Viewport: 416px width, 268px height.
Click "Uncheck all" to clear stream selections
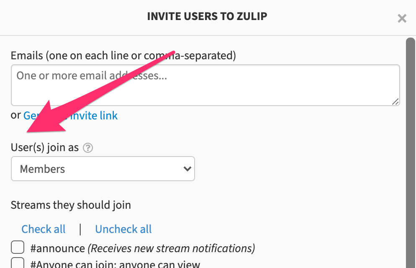click(x=123, y=229)
